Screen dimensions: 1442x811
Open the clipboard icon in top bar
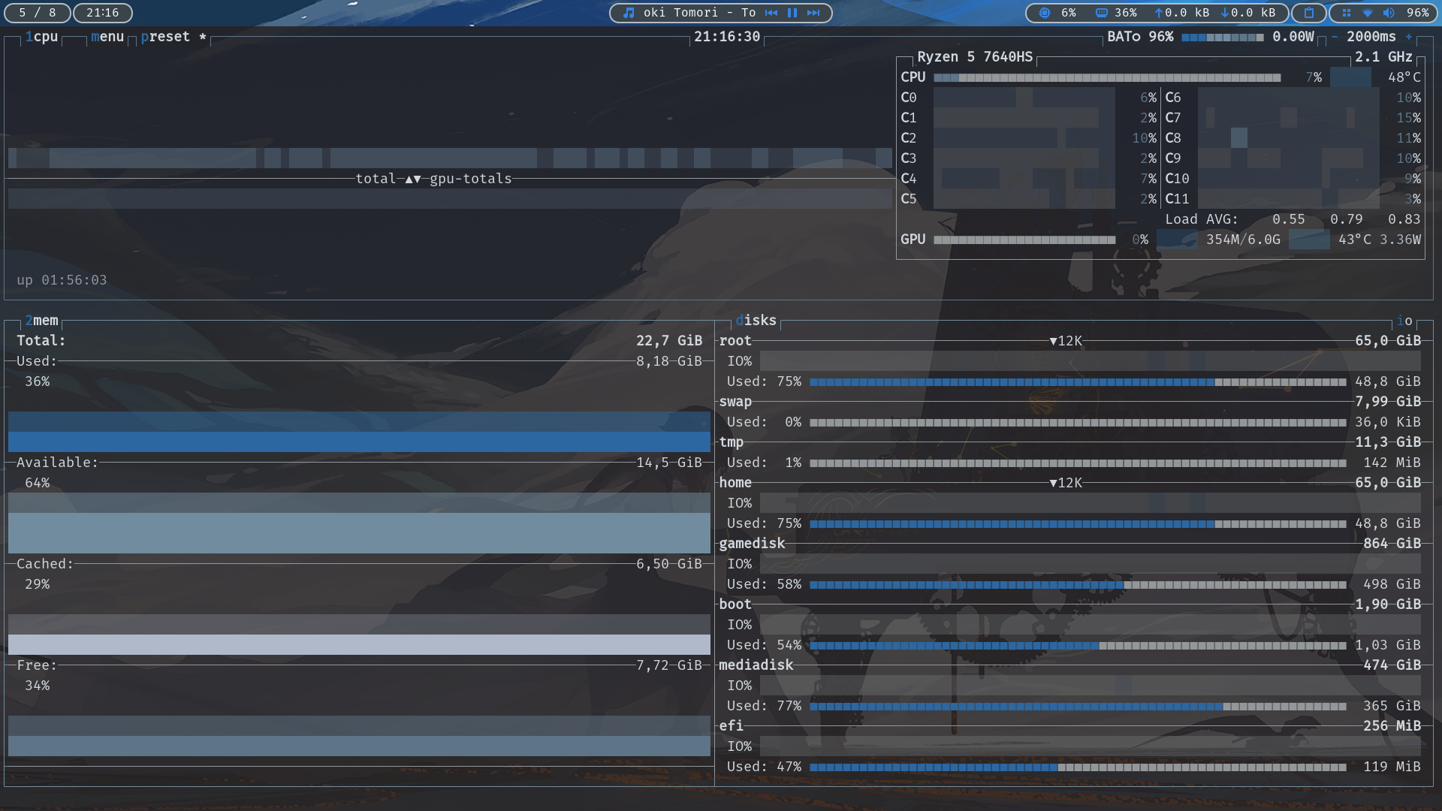(x=1308, y=13)
